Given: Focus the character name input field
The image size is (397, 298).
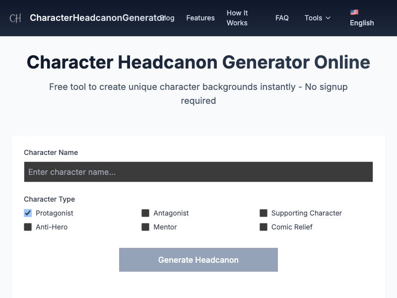Looking at the screenshot, I should click(x=198, y=172).
